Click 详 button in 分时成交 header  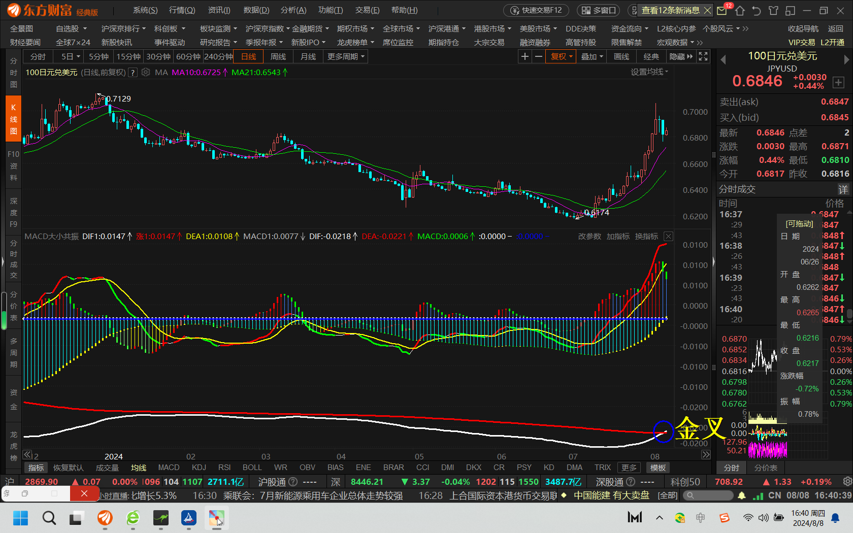point(843,189)
